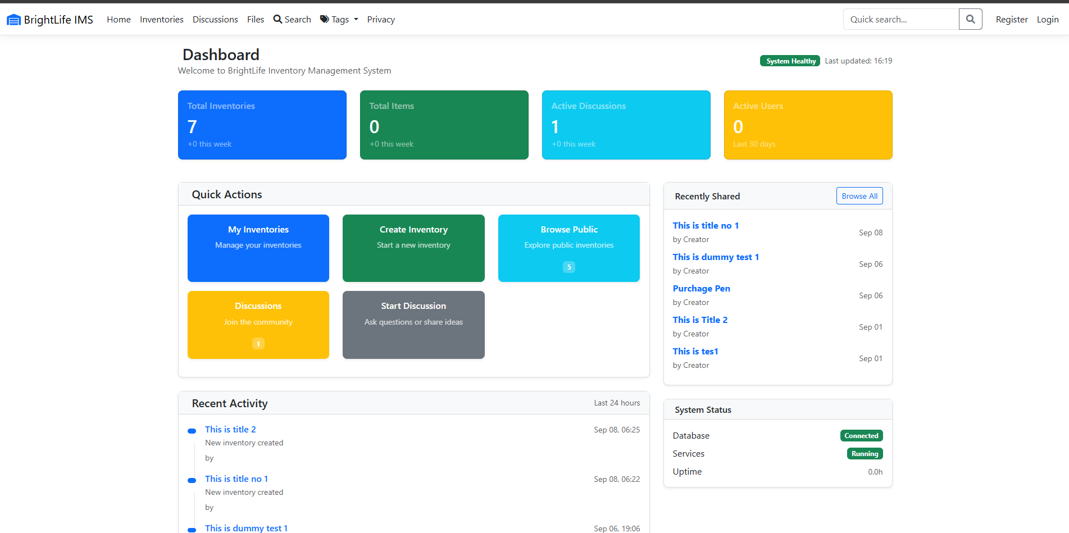Switch to the Inventories navigation tab

[161, 19]
